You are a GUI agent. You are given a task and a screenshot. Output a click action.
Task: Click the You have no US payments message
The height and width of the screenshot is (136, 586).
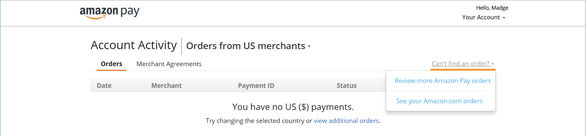tap(293, 107)
